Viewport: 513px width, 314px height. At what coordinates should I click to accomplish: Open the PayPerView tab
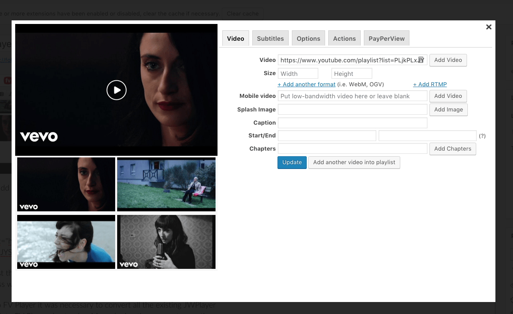[x=387, y=38]
